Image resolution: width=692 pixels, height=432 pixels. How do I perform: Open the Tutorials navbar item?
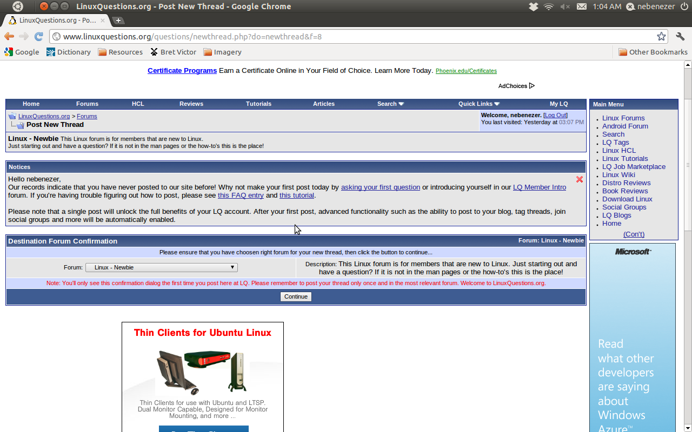tap(258, 104)
